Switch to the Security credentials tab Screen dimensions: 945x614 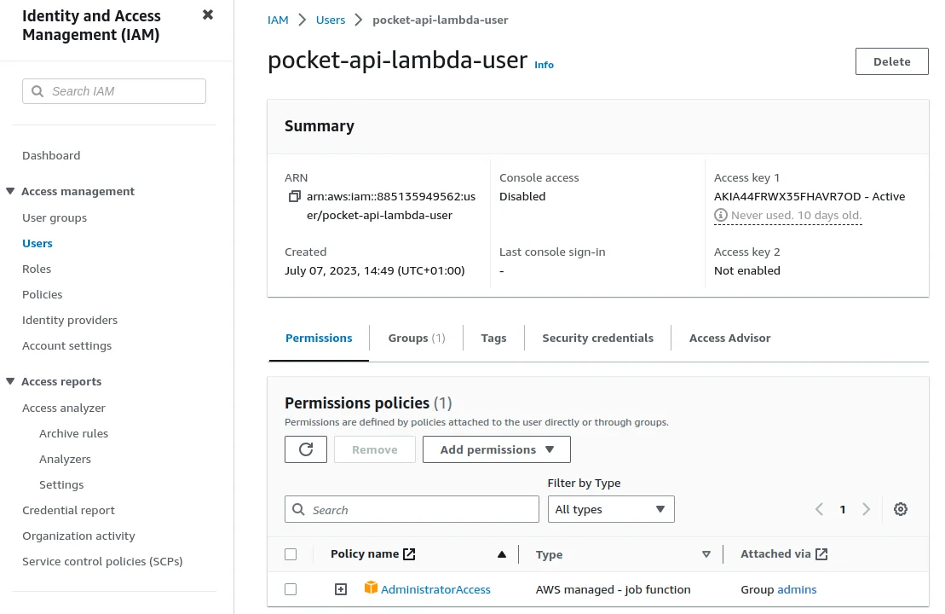tap(597, 338)
